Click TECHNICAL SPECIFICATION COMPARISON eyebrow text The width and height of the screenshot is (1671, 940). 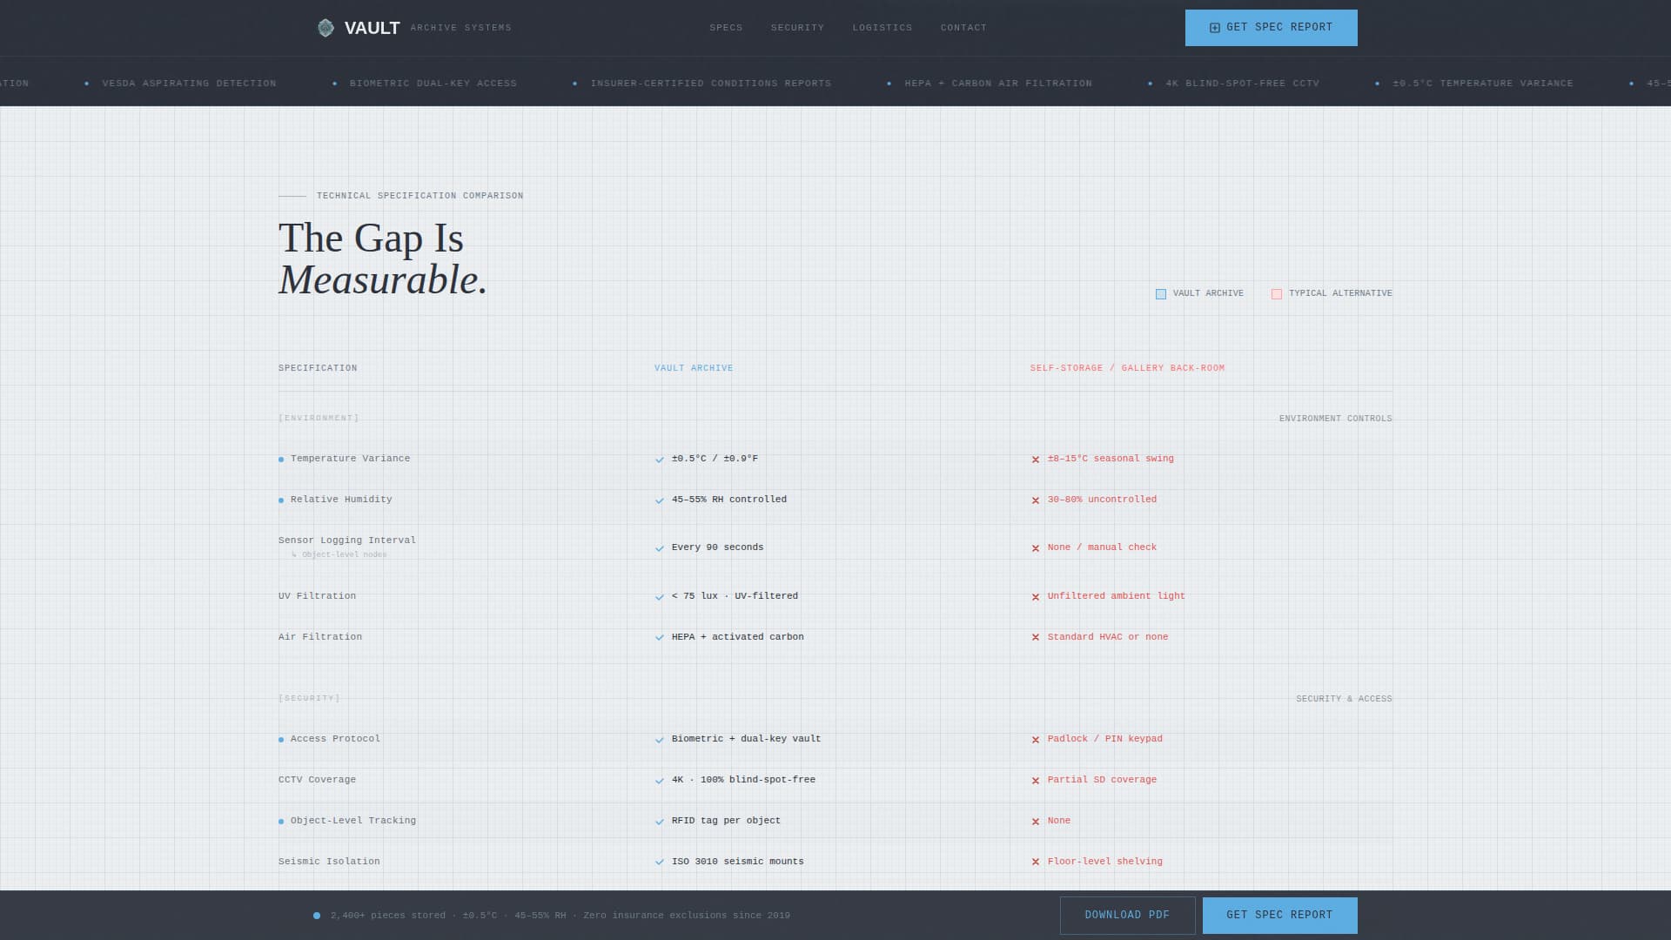click(419, 196)
